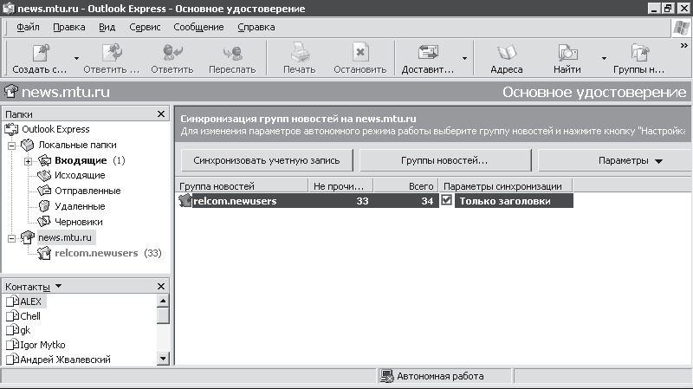Click the Остановить toolbar icon
The height and width of the screenshot is (389, 693).
(360, 52)
